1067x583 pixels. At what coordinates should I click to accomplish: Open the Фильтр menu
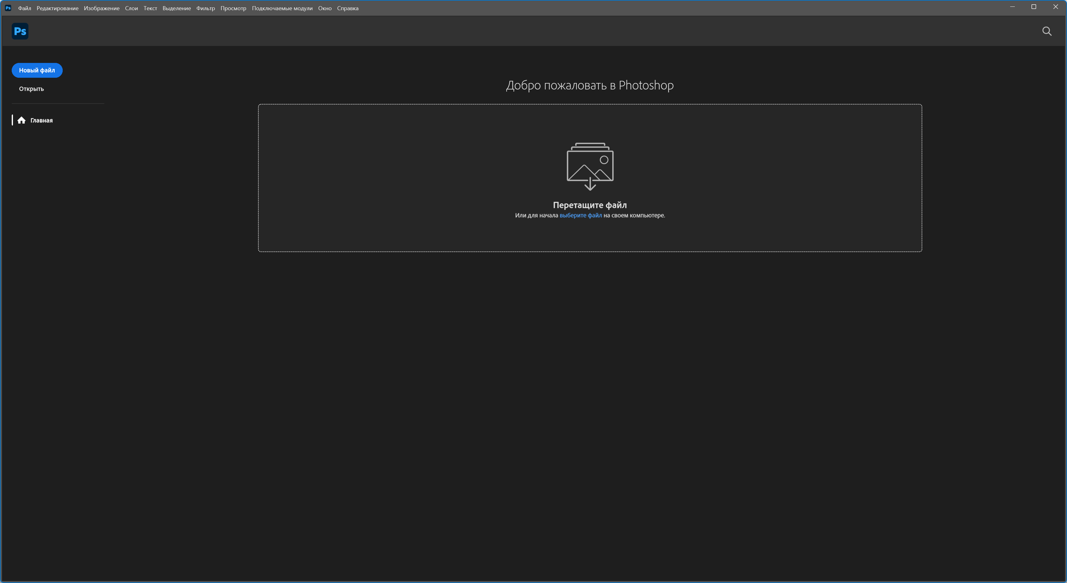click(205, 8)
